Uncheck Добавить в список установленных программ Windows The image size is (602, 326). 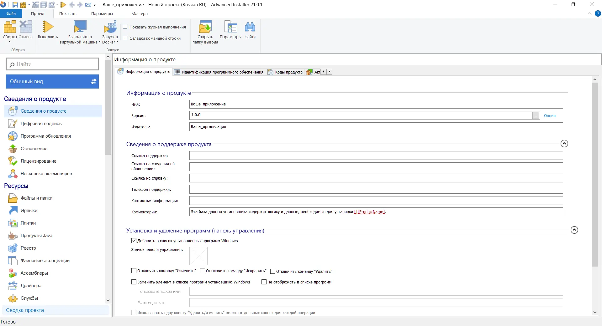click(134, 241)
